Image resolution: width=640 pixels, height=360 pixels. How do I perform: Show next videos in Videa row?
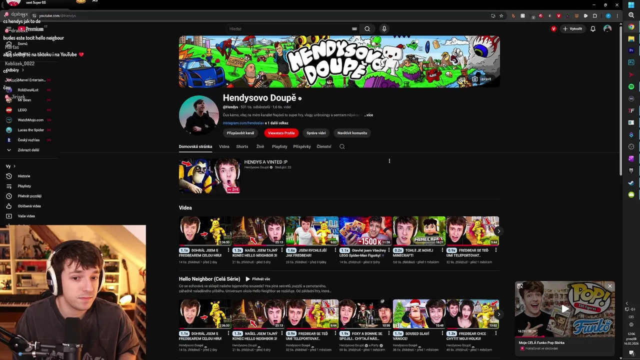tap(498, 231)
